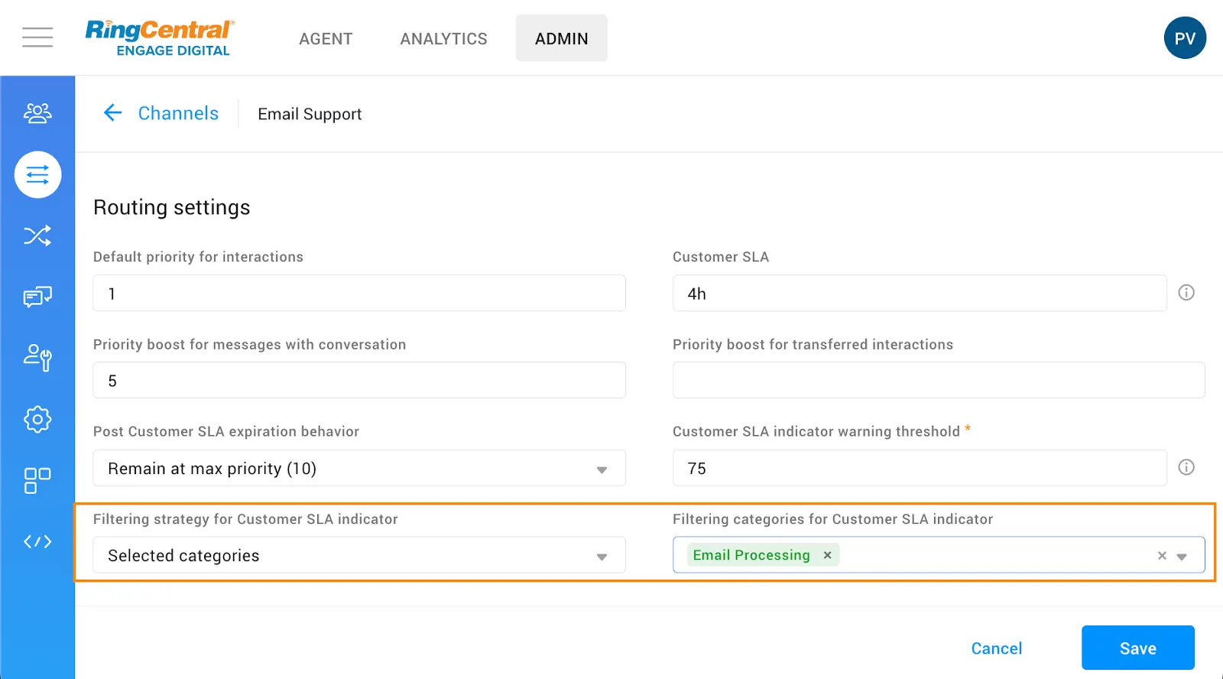1223x679 pixels.
Task: Open the settings gear sidebar icon
Action: (x=37, y=419)
